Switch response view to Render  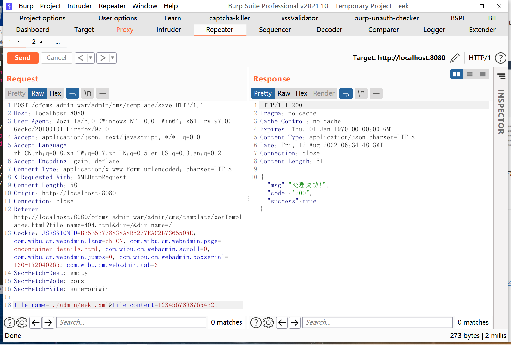click(x=324, y=93)
